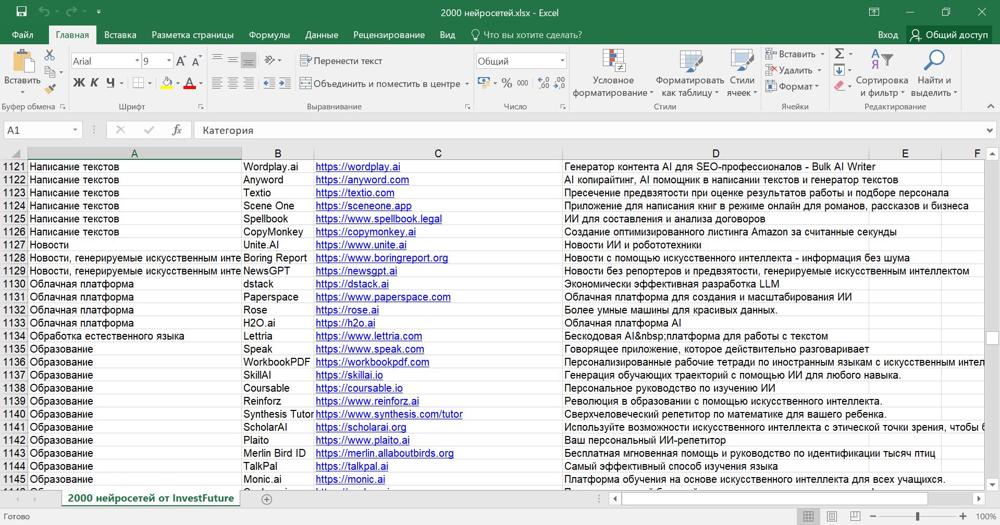The height and width of the screenshot is (525, 1000).
Task: Click the Find and Select magnifier icon
Action: [934, 61]
